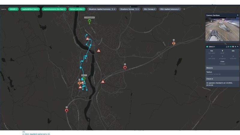This screenshot has width=240, height=135.
Task: Remove the Sohjoa Last Mile layer
Action: click(84, 9)
